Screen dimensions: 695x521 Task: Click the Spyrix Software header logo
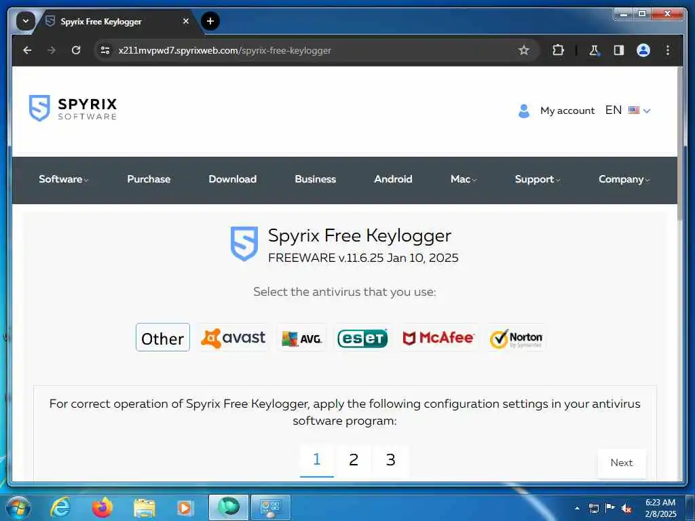click(x=73, y=108)
